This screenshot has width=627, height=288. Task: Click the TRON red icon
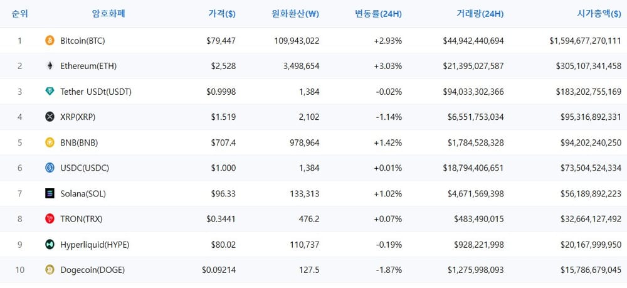click(x=50, y=219)
